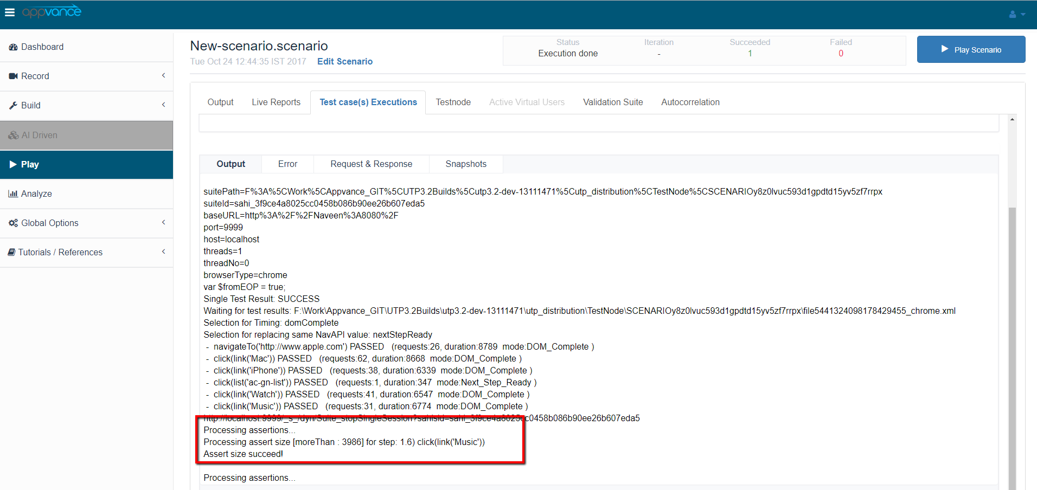Expand the Tutorials / References chevron
1037x490 pixels.
163,252
